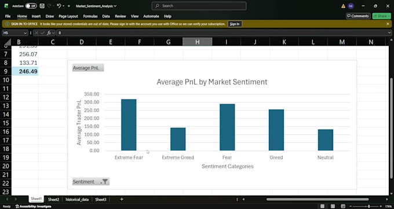The image size is (394, 209).
Task: Open the Automate tab
Action: coord(151,16)
